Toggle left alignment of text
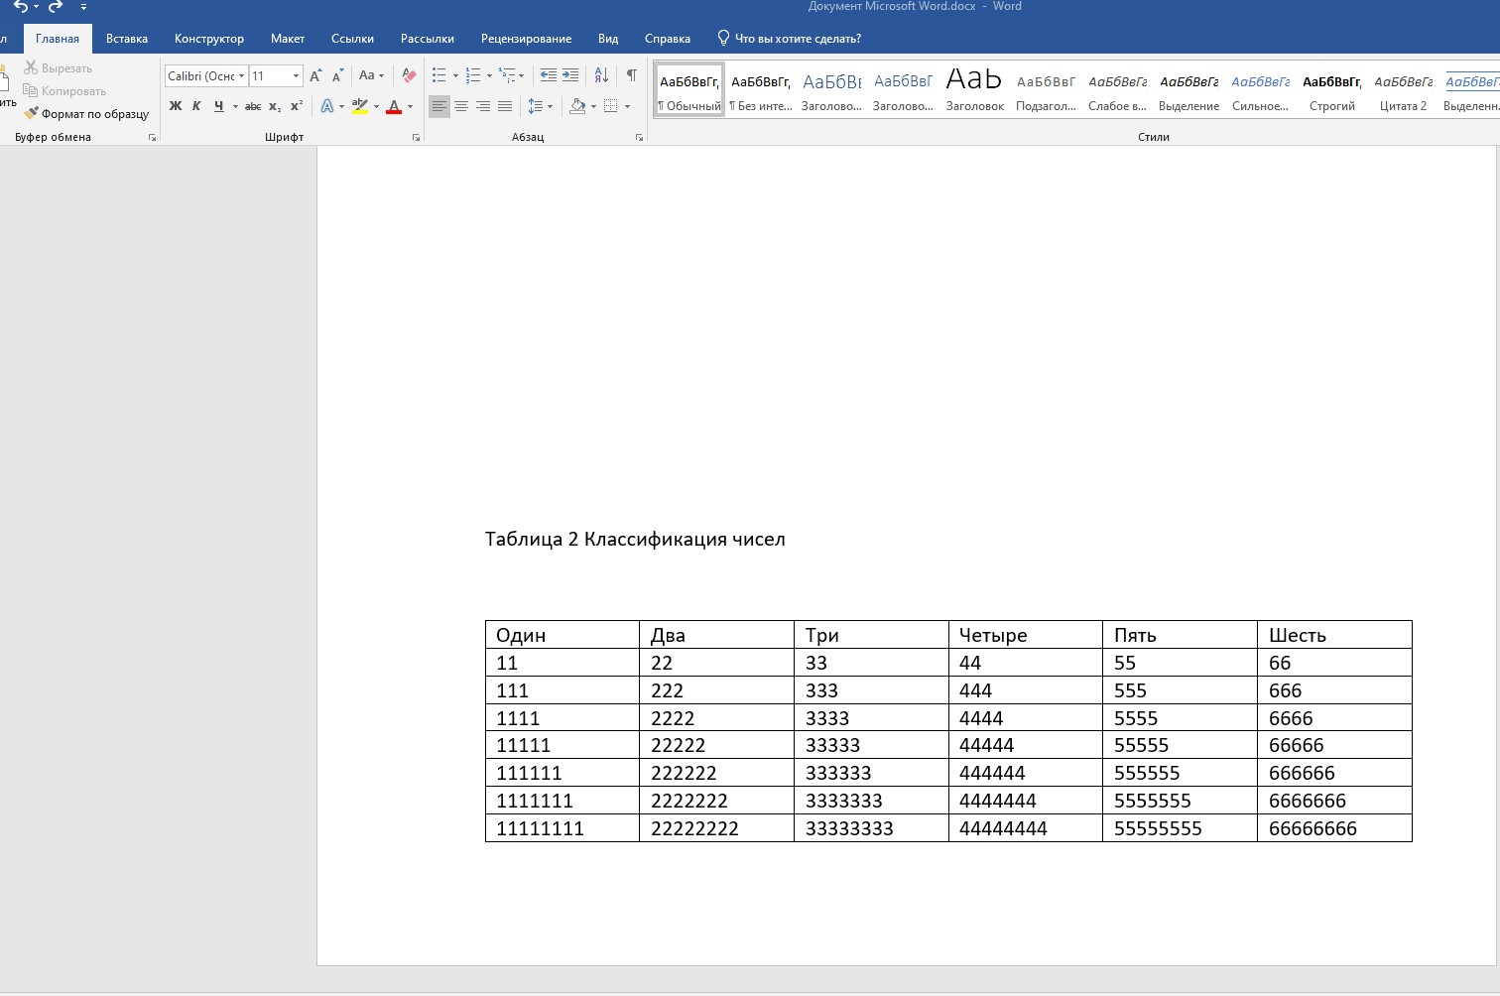Screen dimensions: 1500x996 (x=439, y=106)
